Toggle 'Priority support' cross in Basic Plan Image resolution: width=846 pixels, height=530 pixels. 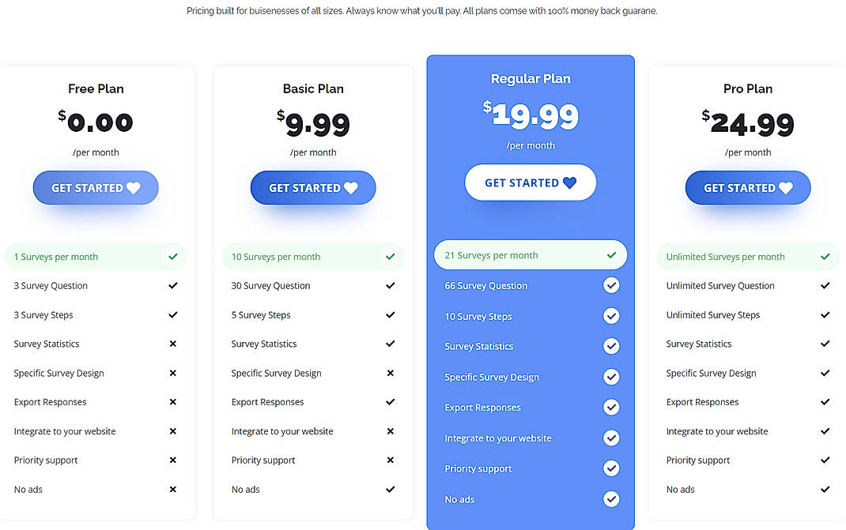click(390, 460)
